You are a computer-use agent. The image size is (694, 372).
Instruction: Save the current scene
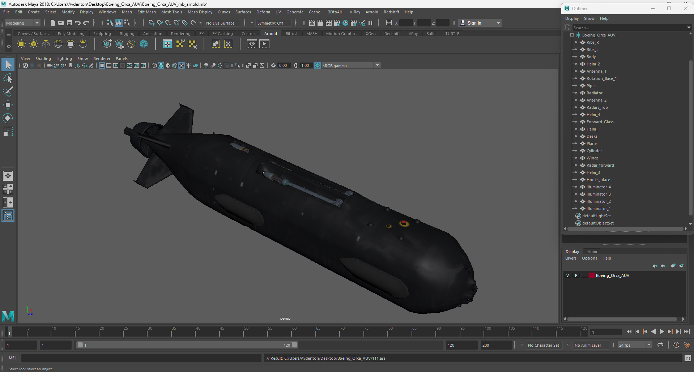pos(69,23)
